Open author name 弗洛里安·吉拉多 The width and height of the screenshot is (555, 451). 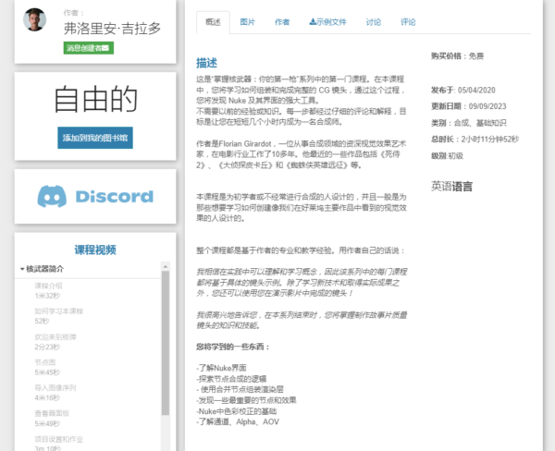112,29
